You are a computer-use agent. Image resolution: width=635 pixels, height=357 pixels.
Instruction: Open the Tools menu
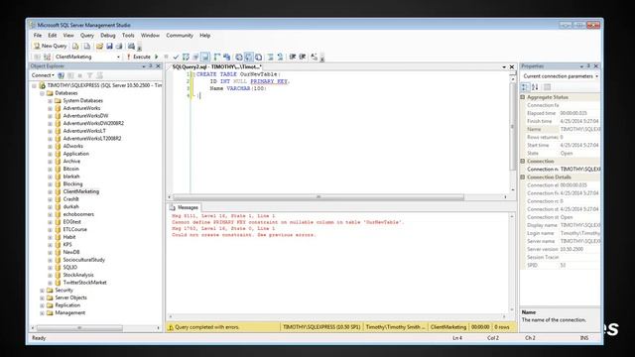click(128, 36)
